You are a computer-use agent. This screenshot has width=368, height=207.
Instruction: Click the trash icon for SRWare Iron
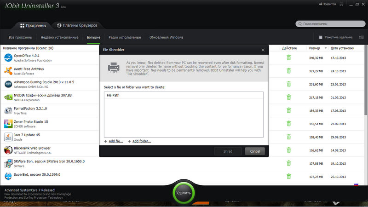click(x=289, y=163)
